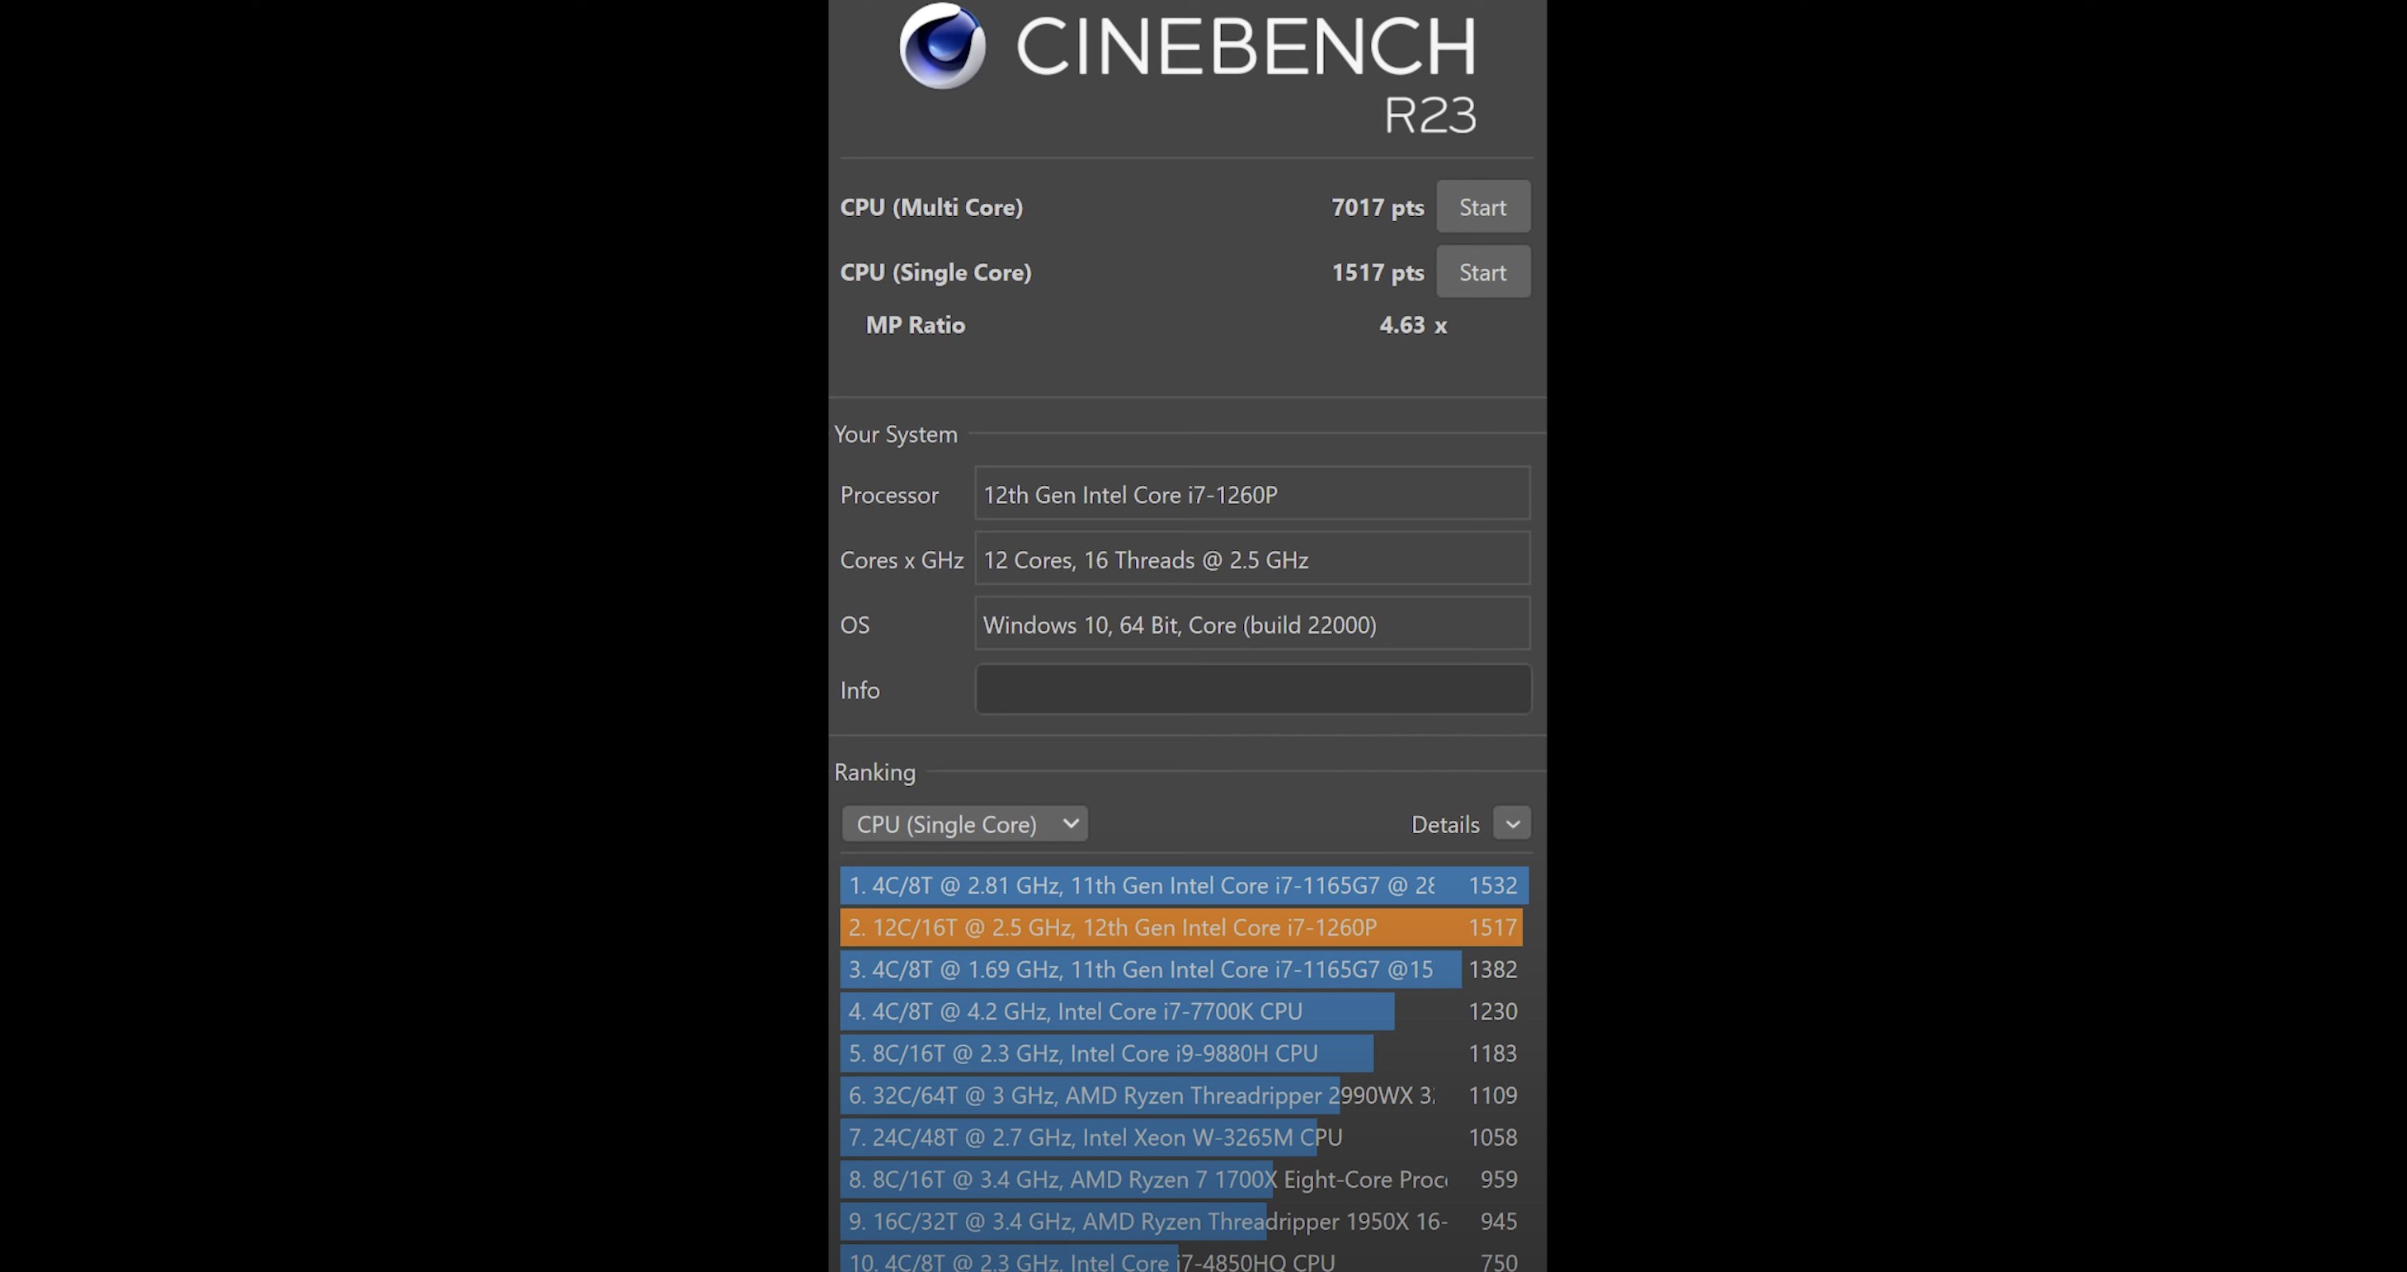Click the CPU (Single Core) label in results
This screenshot has height=1272, width=2407.
[935, 273]
